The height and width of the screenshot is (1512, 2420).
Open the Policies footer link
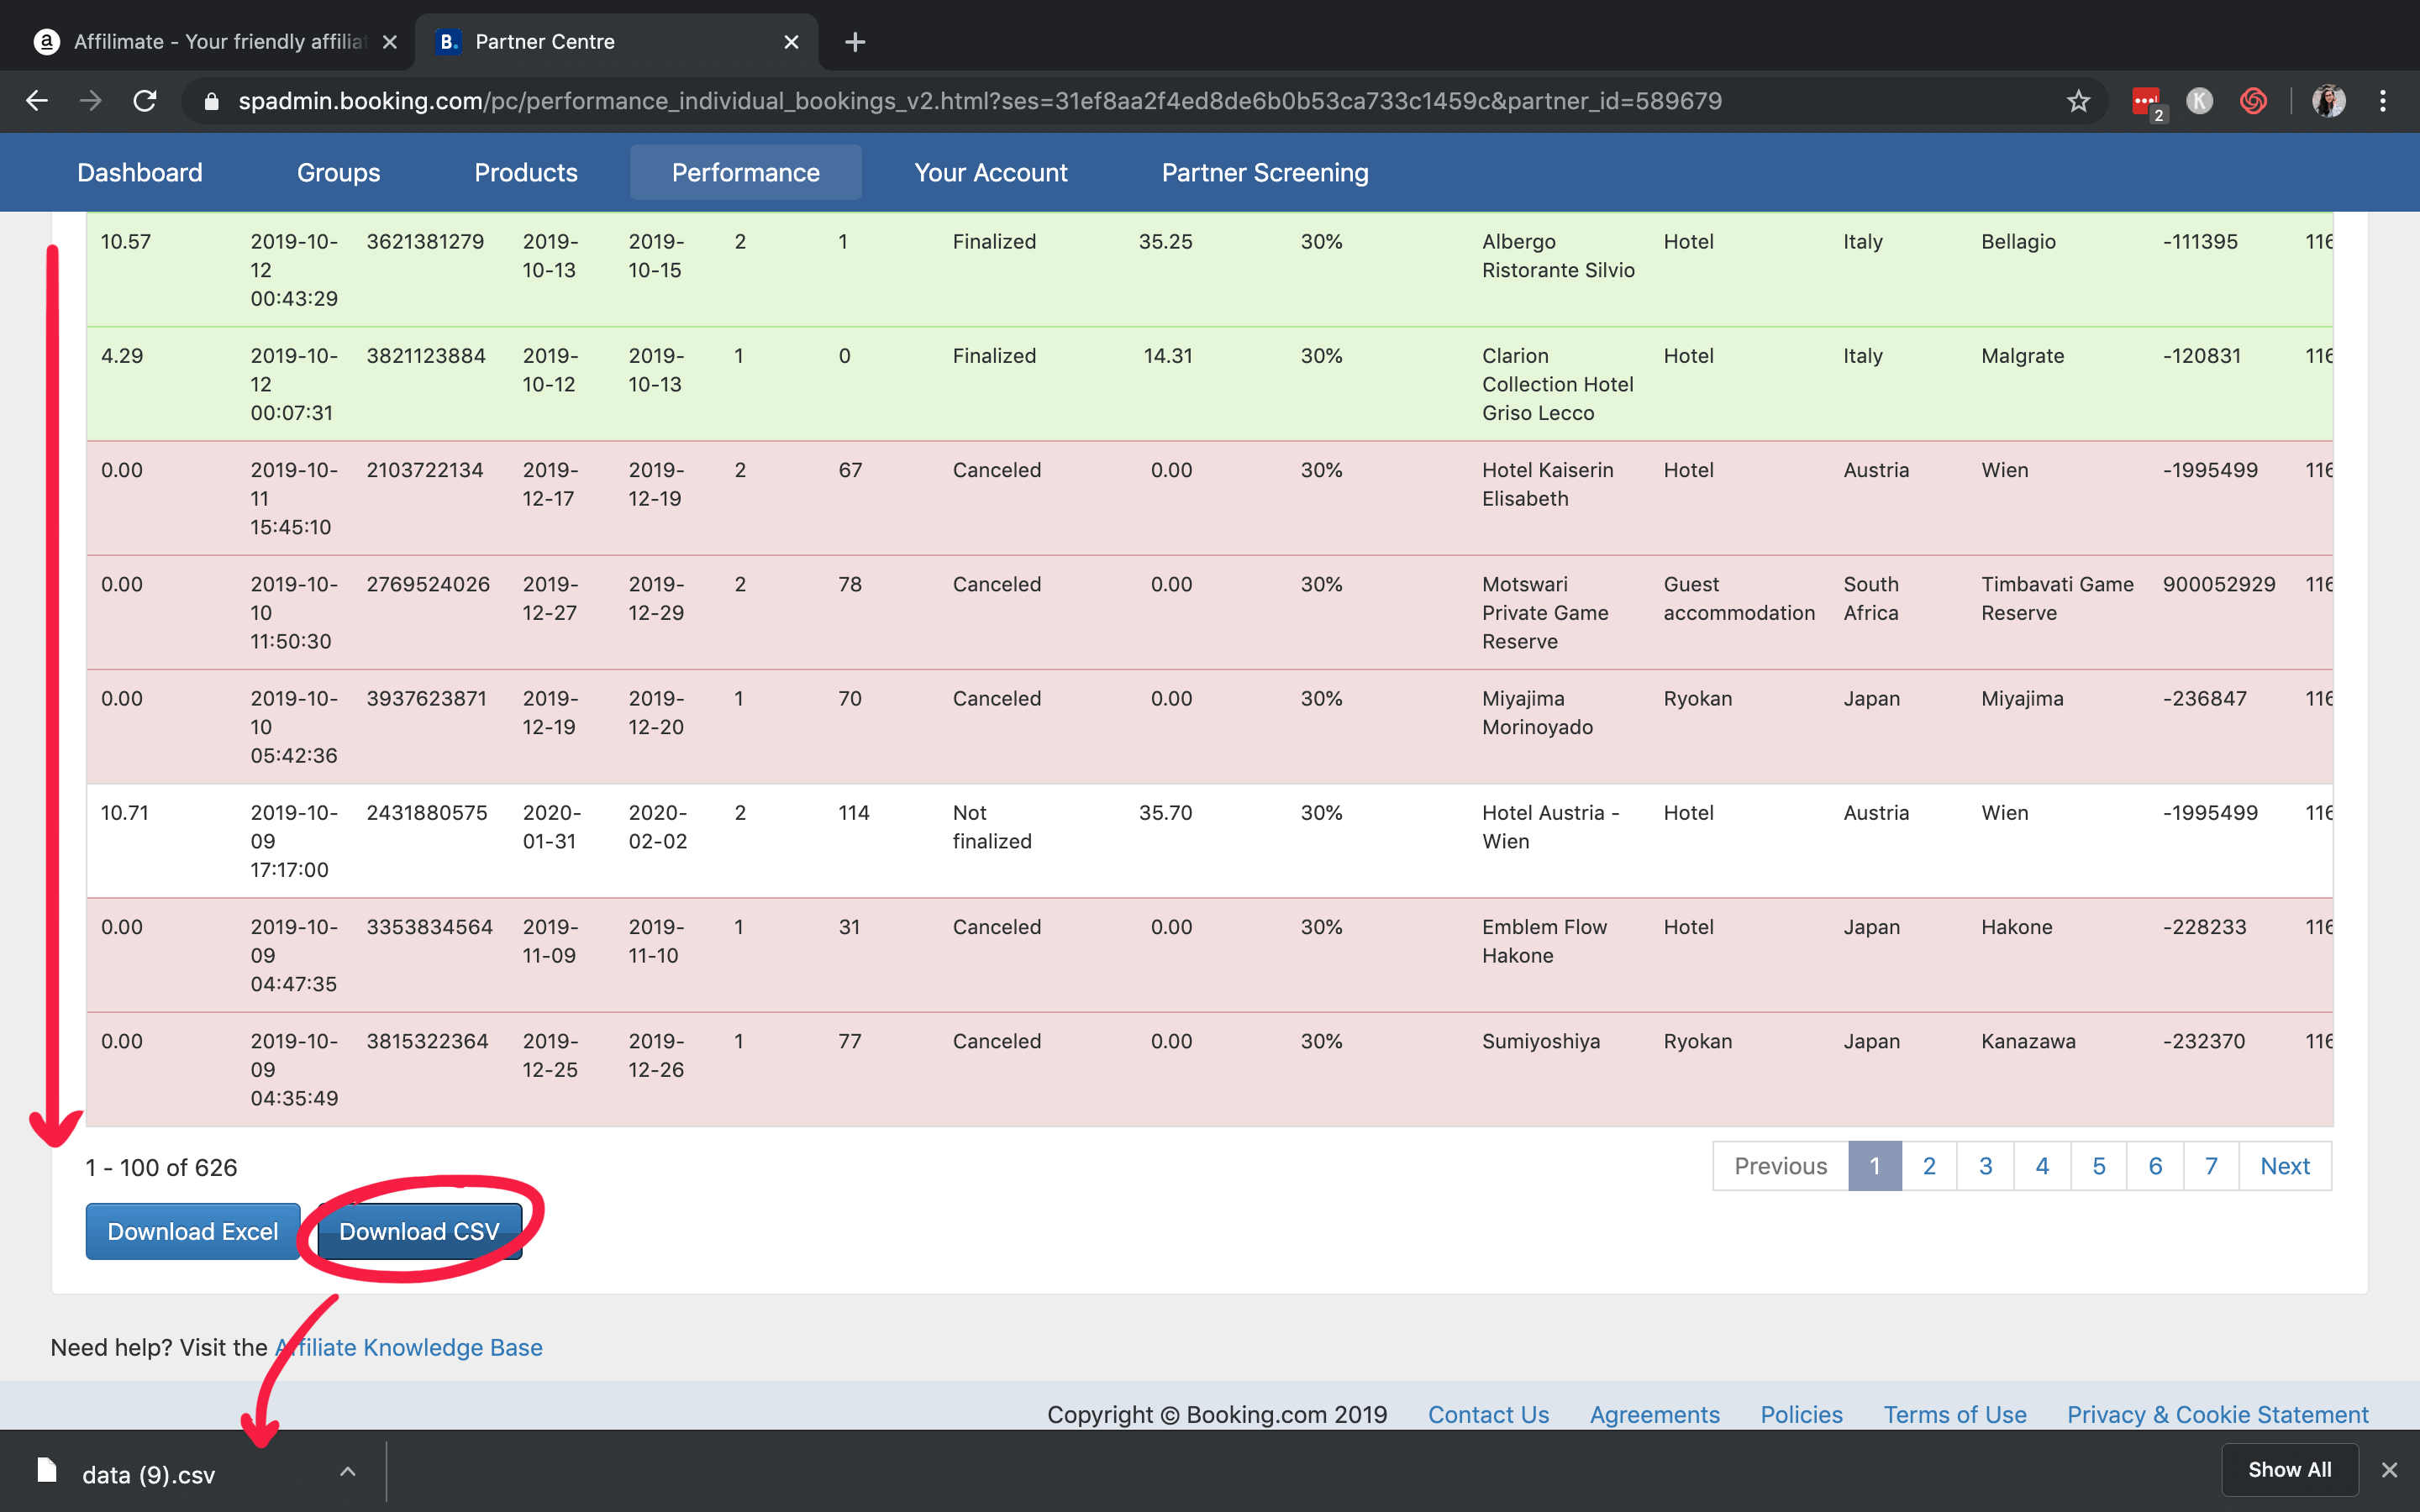tap(1801, 1414)
